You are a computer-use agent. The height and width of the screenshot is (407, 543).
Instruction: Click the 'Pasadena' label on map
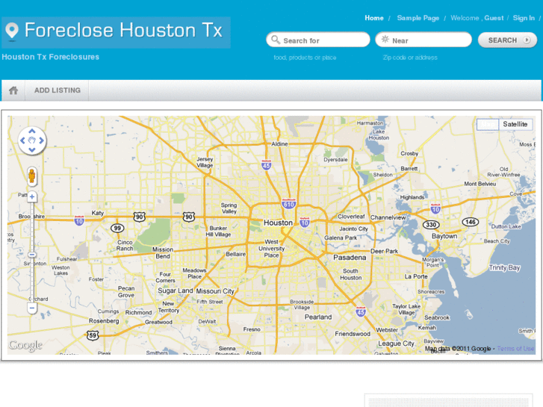click(350, 258)
